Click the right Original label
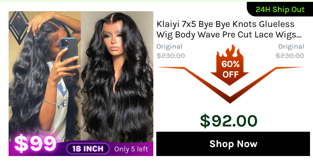 pyautogui.click(x=291, y=46)
